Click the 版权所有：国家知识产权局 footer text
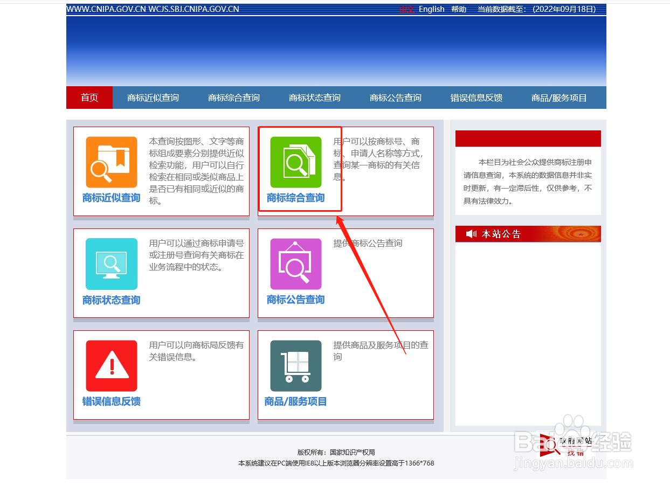The height and width of the screenshot is (486, 670). click(336, 452)
